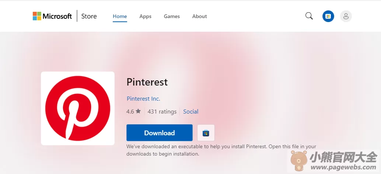Viewport: 381px width, 174px height.
Task: Open the Social category link
Action: click(191, 112)
